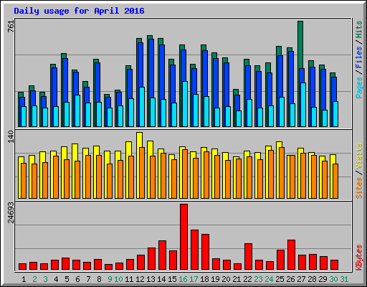Click green day label 30 on the x-axis

(333, 279)
